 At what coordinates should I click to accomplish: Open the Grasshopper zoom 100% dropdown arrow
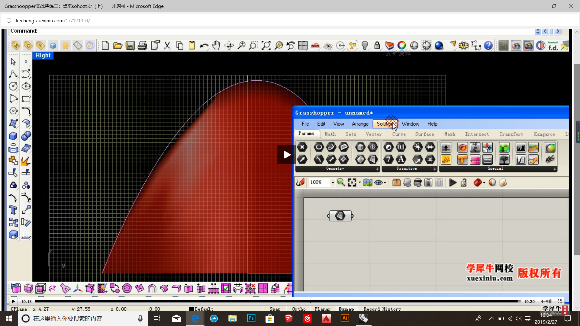tap(333, 182)
